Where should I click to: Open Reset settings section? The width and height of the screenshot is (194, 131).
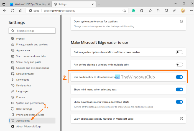pyautogui.click(x=32, y=109)
